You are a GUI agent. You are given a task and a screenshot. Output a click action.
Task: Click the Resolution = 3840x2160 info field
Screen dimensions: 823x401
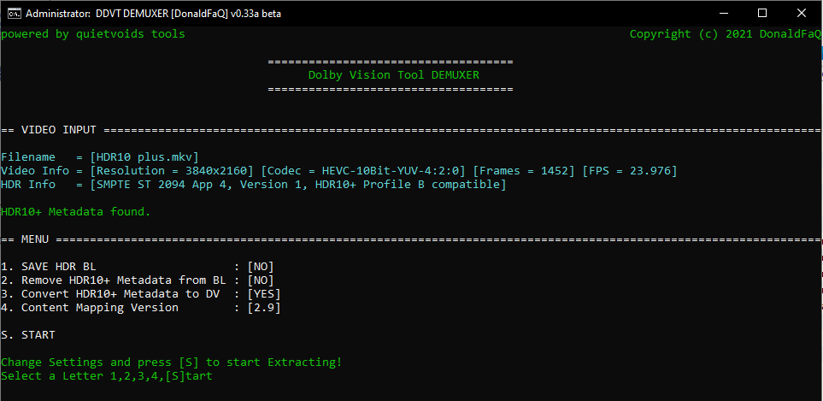(172, 171)
